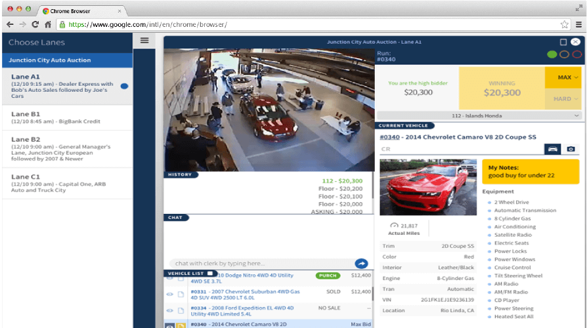Click the '112 - $20,300' history entry

342,180
